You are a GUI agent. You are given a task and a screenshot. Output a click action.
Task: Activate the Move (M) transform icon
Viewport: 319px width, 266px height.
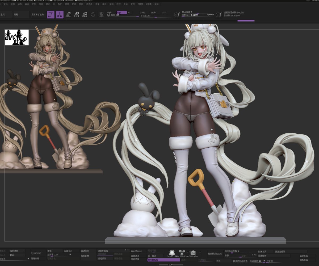point(68,15)
